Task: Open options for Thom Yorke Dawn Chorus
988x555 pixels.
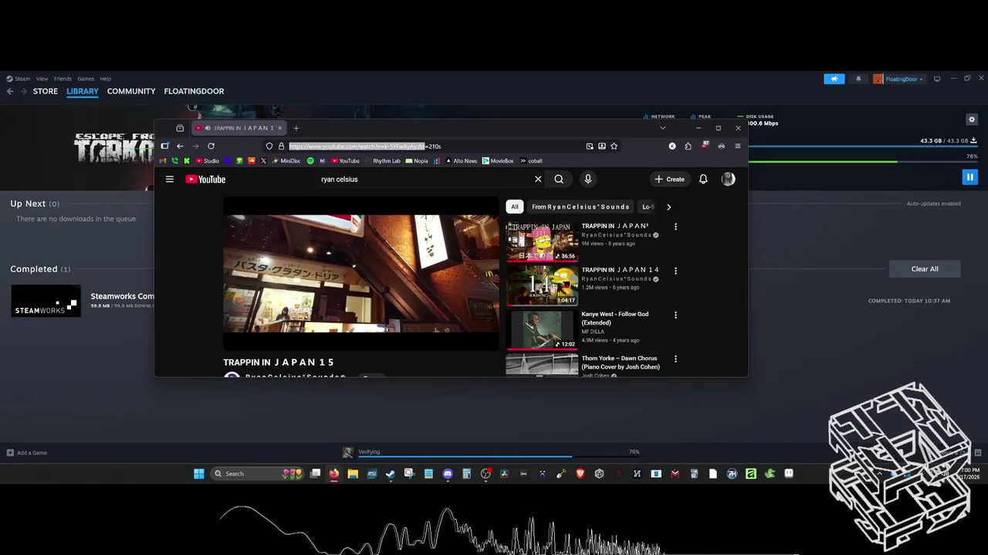Action: tap(675, 358)
